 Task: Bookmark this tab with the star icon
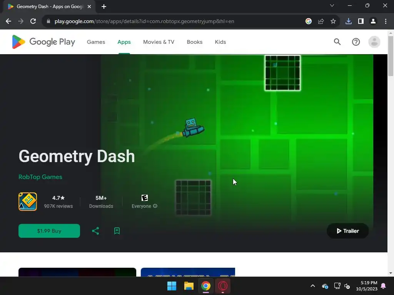tap(333, 22)
